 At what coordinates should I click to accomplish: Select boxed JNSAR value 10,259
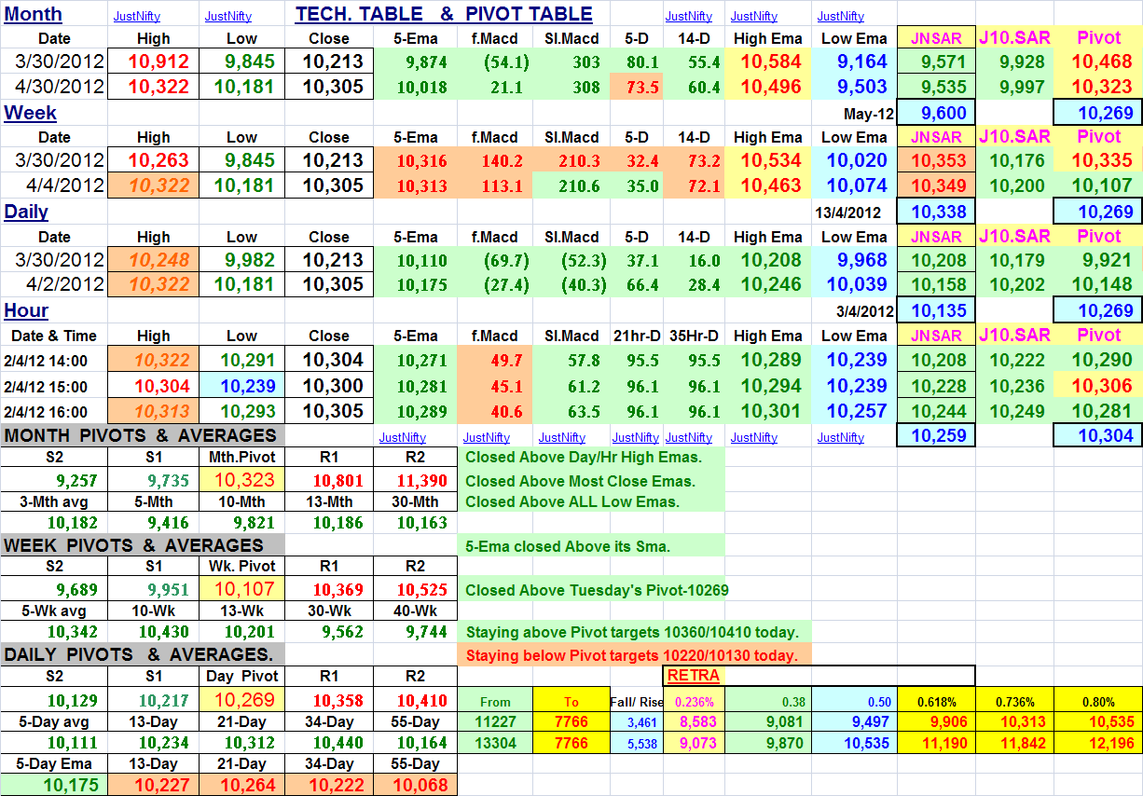[x=937, y=434]
